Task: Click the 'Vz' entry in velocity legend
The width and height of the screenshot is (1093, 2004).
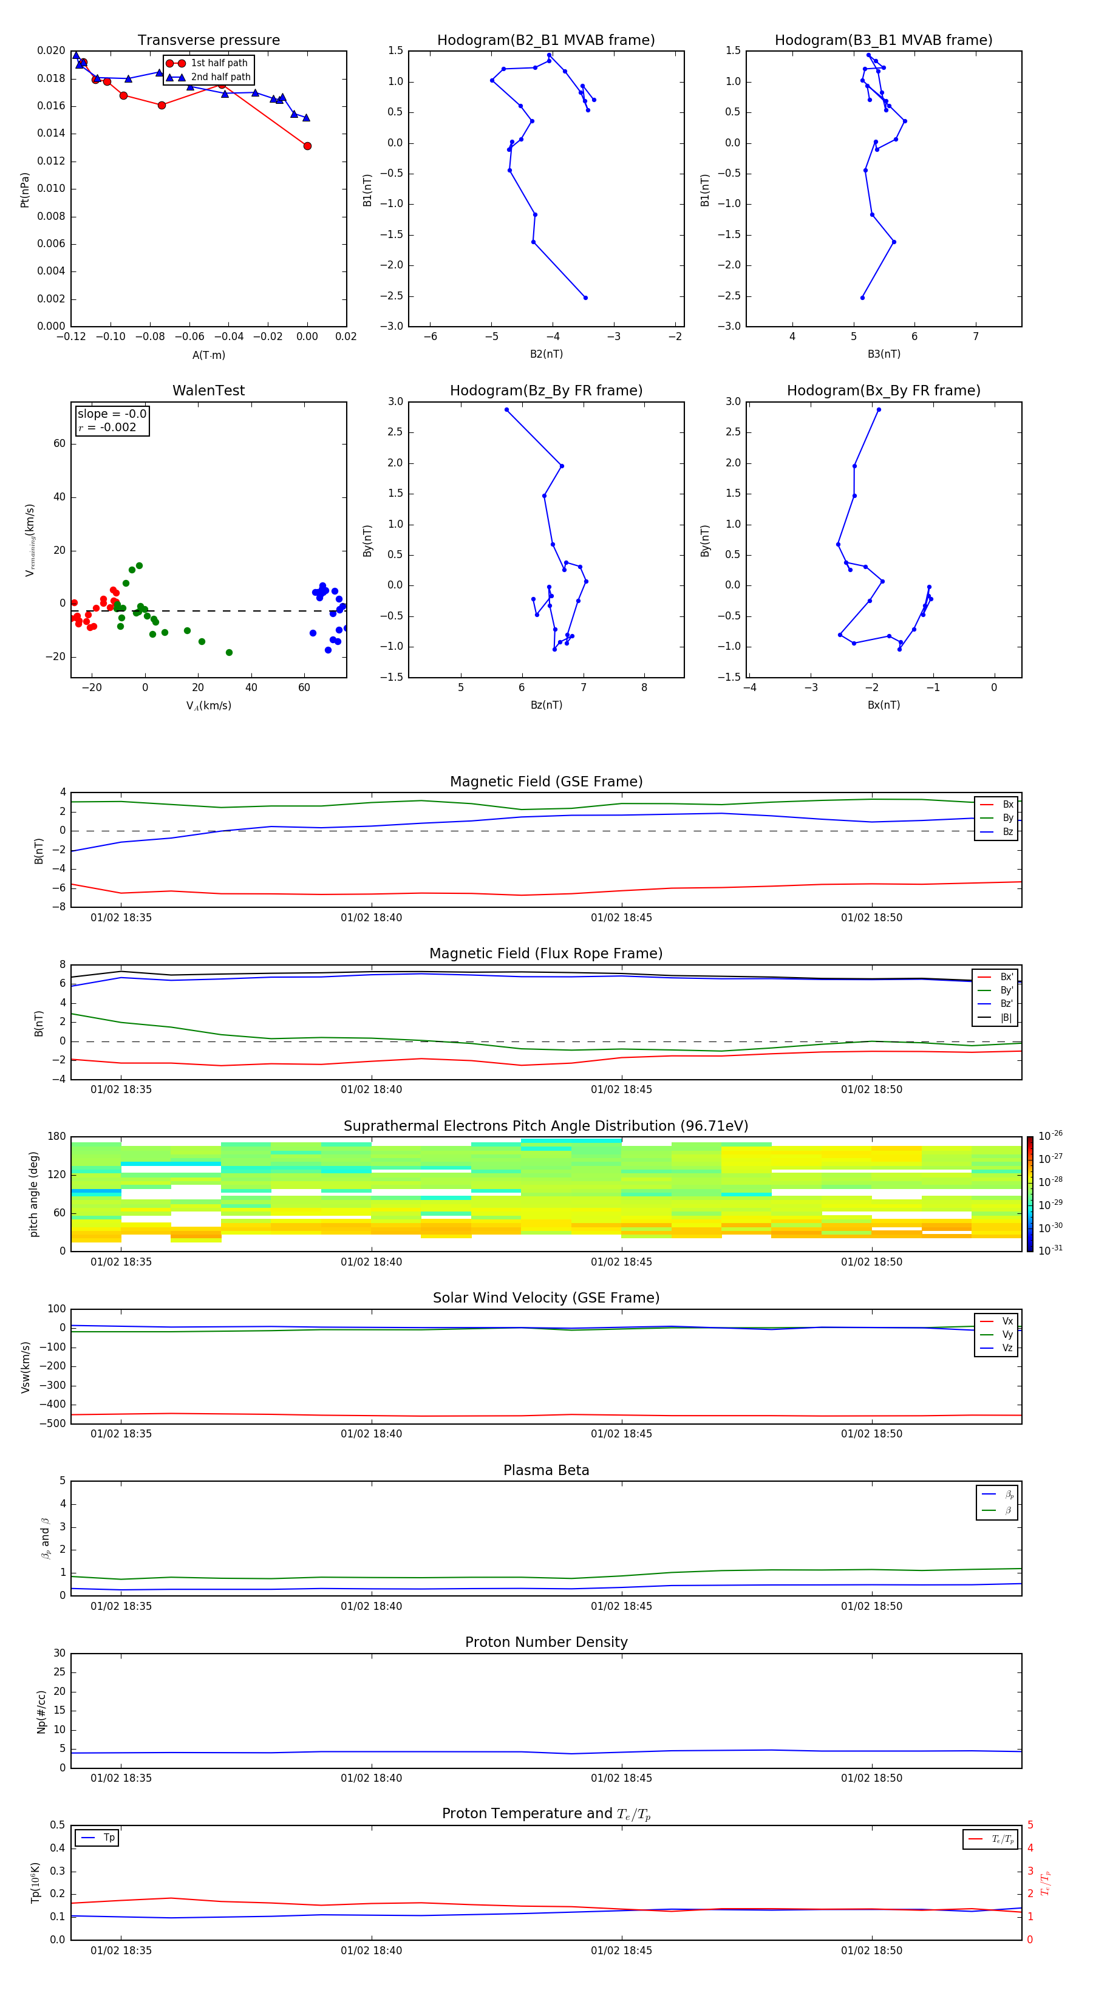Action: tap(996, 1348)
